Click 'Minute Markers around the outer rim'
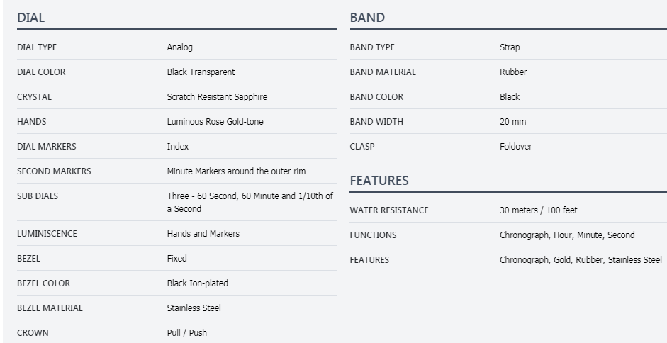This screenshot has height=343, width=667. [x=236, y=171]
